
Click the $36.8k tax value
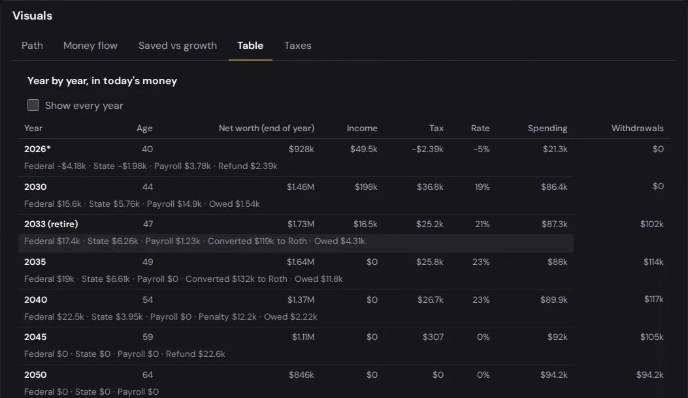pyautogui.click(x=430, y=187)
